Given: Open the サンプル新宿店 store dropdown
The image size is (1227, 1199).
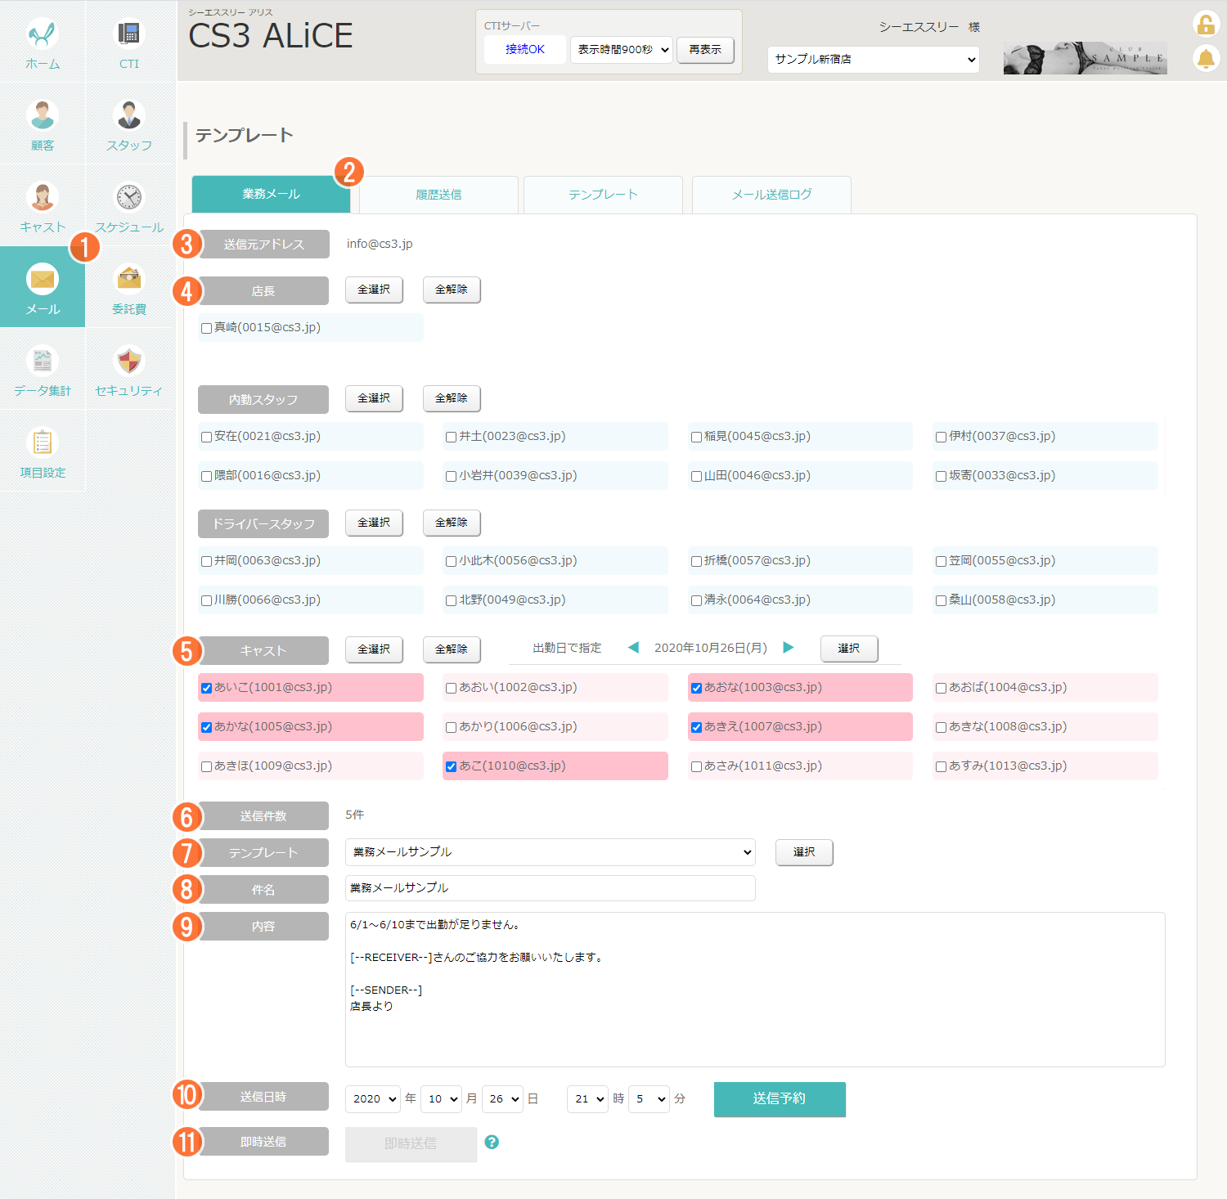Looking at the screenshot, I should click(x=874, y=59).
